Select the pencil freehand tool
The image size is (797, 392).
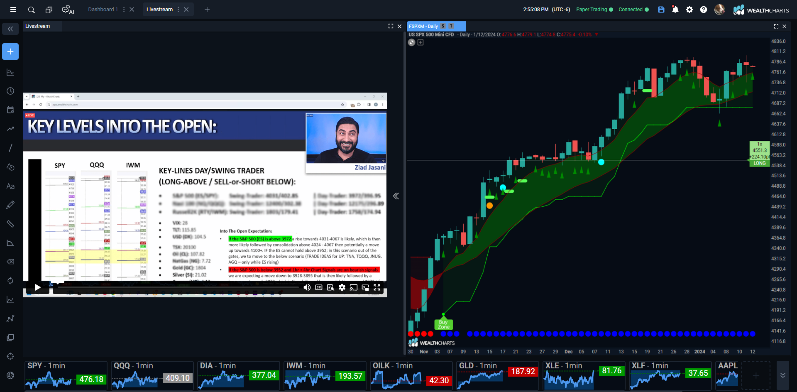click(10, 205)
